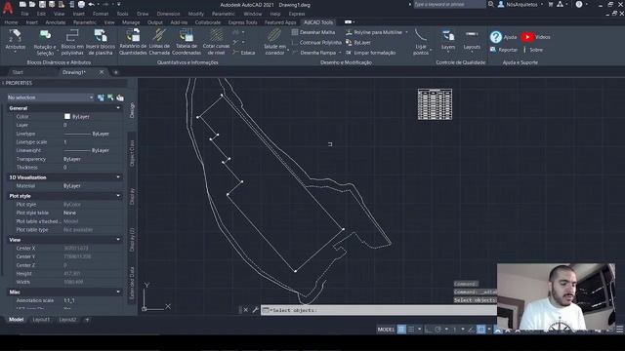
Task: Toggle polar tracking in the status bar
Action: pyautogui.click(x=438, y=330)
